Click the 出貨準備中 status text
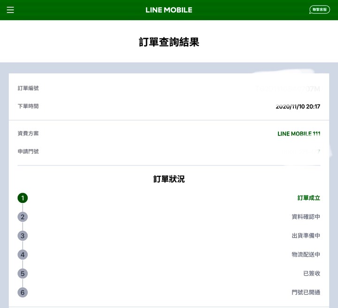Screen dimensions: 338x308 pos(306,236)
